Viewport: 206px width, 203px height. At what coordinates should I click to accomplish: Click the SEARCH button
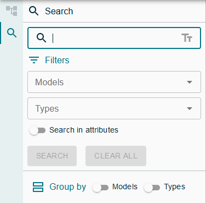point(52,156)
